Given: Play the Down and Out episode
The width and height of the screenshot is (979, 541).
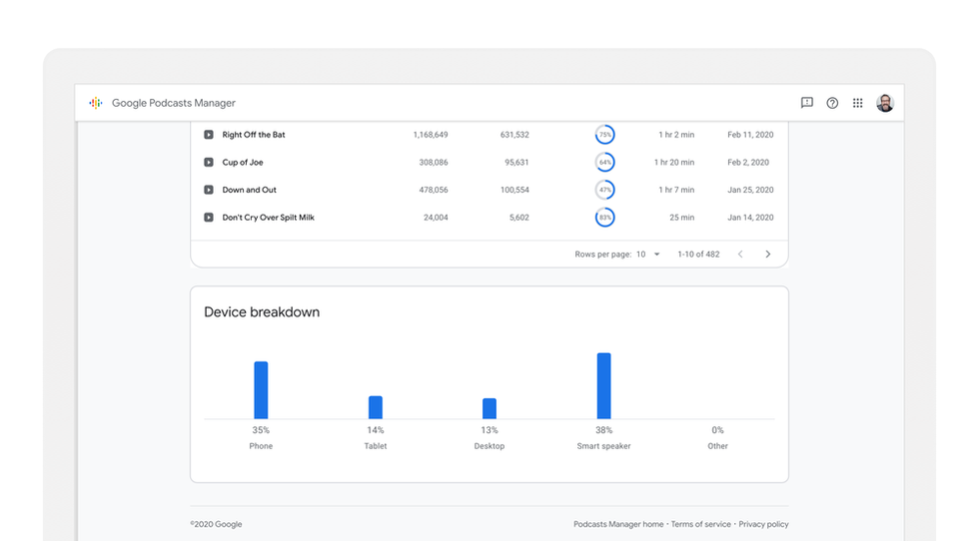Looking at the screenshot, I should 209,190.
